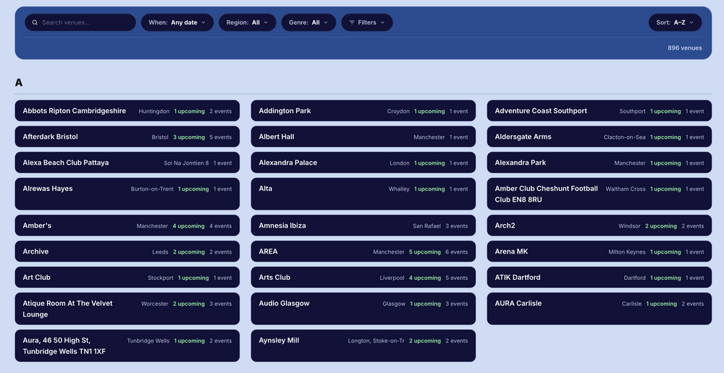The height and width of the screenshot is (373, 724).
Task: Open the Alrewas Hayes venue card
Action: tap(127, 194)
